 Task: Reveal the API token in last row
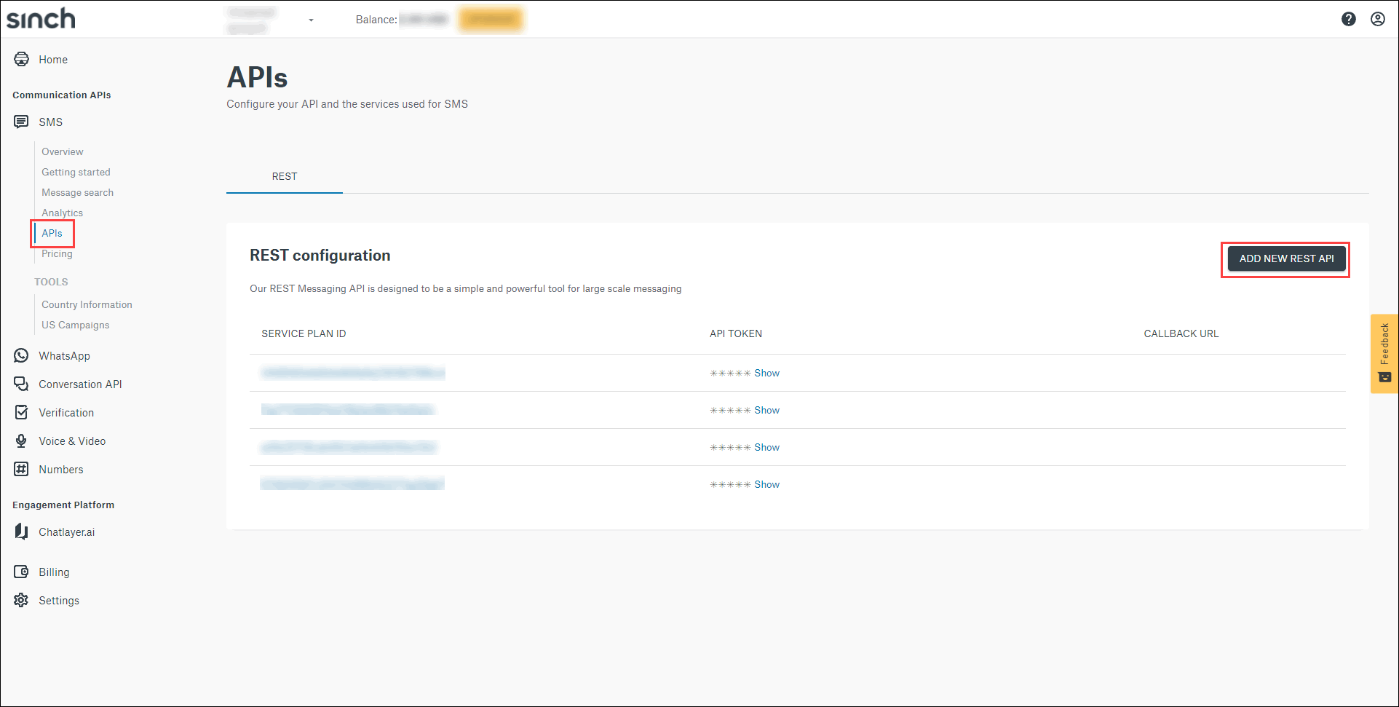pos(766,484)
